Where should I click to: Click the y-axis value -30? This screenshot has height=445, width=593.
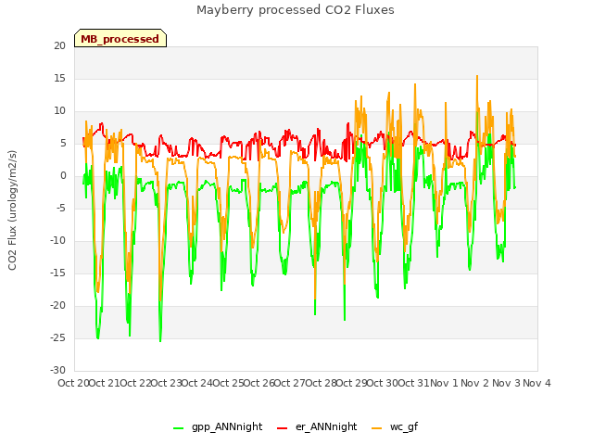coord(57,370)
